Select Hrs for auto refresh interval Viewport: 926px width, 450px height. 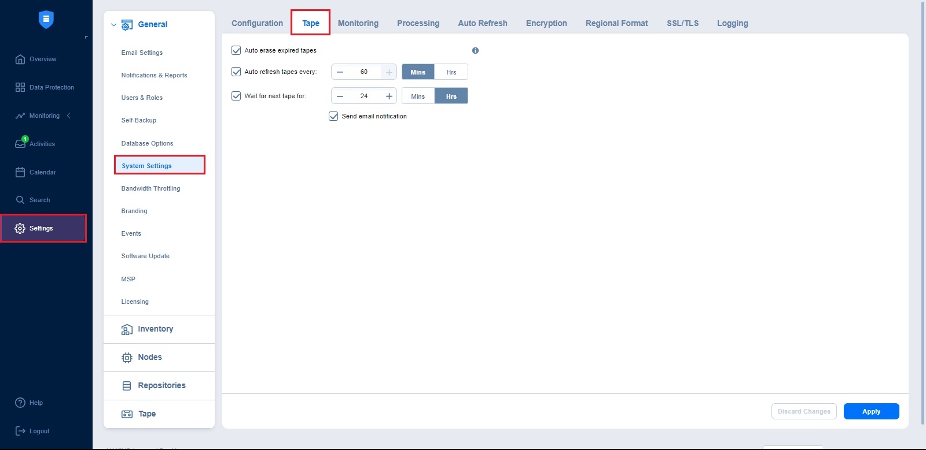click(451, 72)
